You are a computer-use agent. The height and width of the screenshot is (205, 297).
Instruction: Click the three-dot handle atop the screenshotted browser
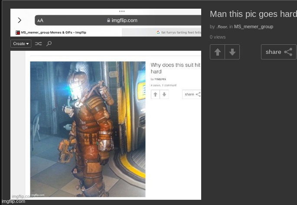click(122, 11)
